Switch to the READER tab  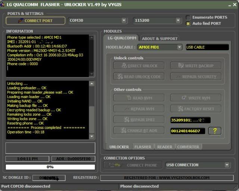[x=165, y=147]
